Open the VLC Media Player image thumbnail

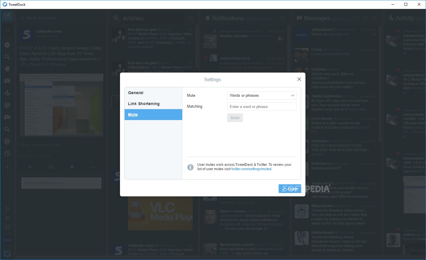160,213
